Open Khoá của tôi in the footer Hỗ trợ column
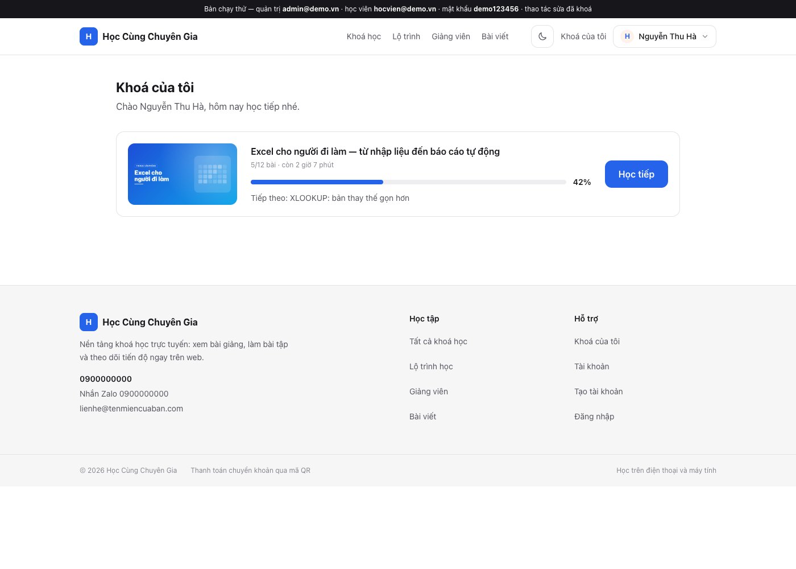 (x=597, y=341)
